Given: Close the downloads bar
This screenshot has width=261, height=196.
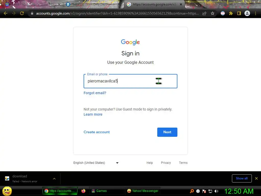Looking at the screenshot, I should point(256,178).
